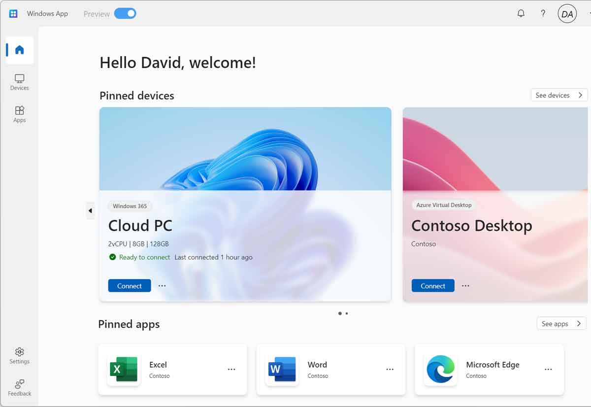The image size is (591, 407).
Task: Select Home in the left sidebar
Action: click(19, 49)
